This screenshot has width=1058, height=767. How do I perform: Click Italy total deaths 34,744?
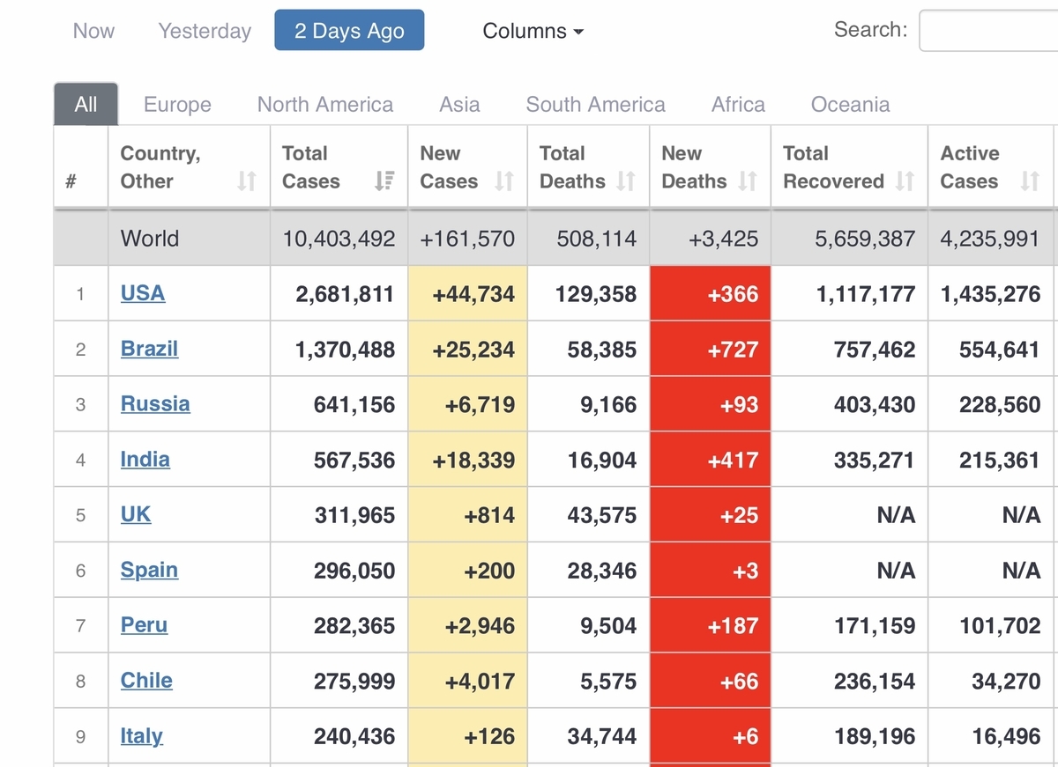coord(602,737)
